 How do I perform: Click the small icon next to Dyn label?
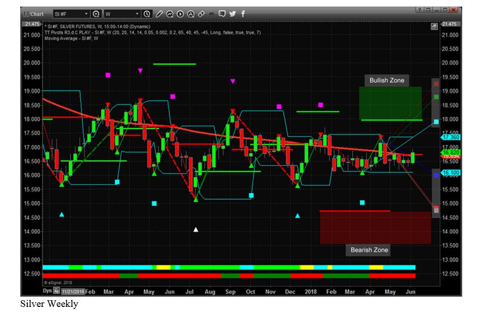(x=57, y=291)
